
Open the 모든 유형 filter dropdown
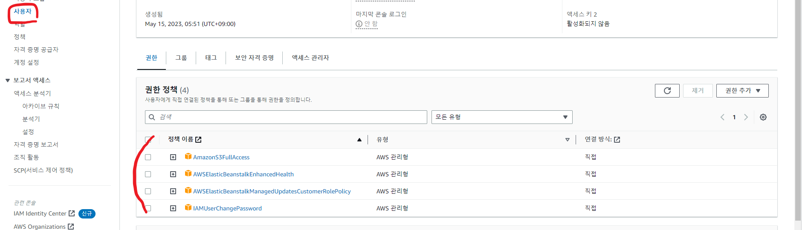502,117
